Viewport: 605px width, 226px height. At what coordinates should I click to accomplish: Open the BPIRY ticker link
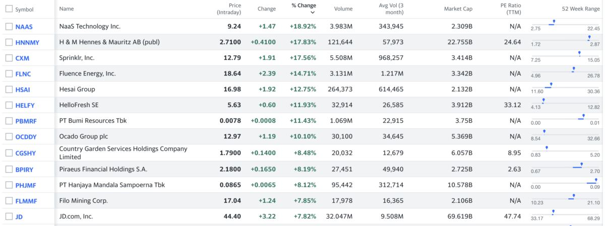click(x=25, y=170)
